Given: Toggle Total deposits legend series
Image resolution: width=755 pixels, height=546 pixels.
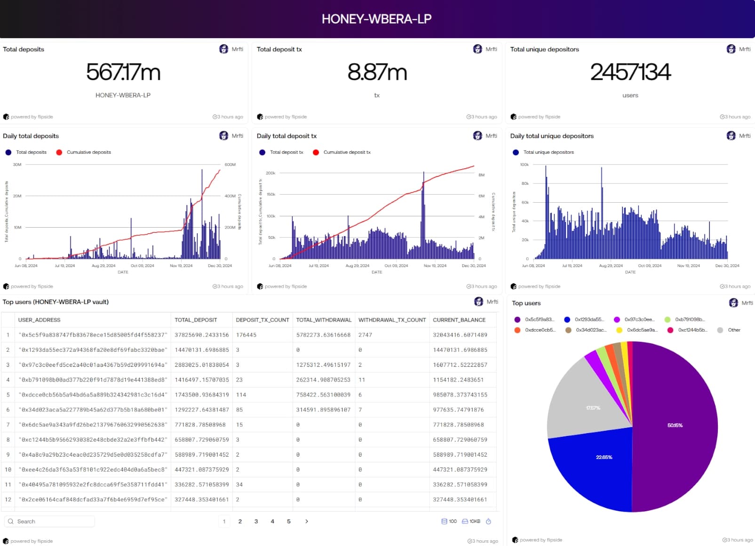Looking at the screenshot, I should 26,152.
